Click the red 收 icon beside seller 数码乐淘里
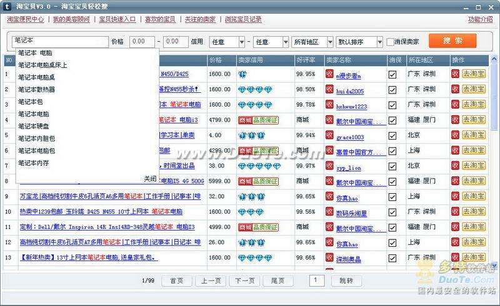Screen dimensions: 500x306 (x=329, y=211)
